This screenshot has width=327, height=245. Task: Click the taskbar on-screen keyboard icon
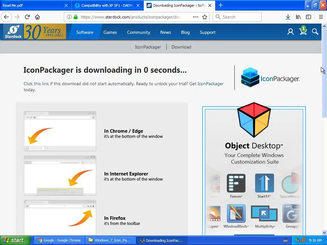(x=285, y=241)
